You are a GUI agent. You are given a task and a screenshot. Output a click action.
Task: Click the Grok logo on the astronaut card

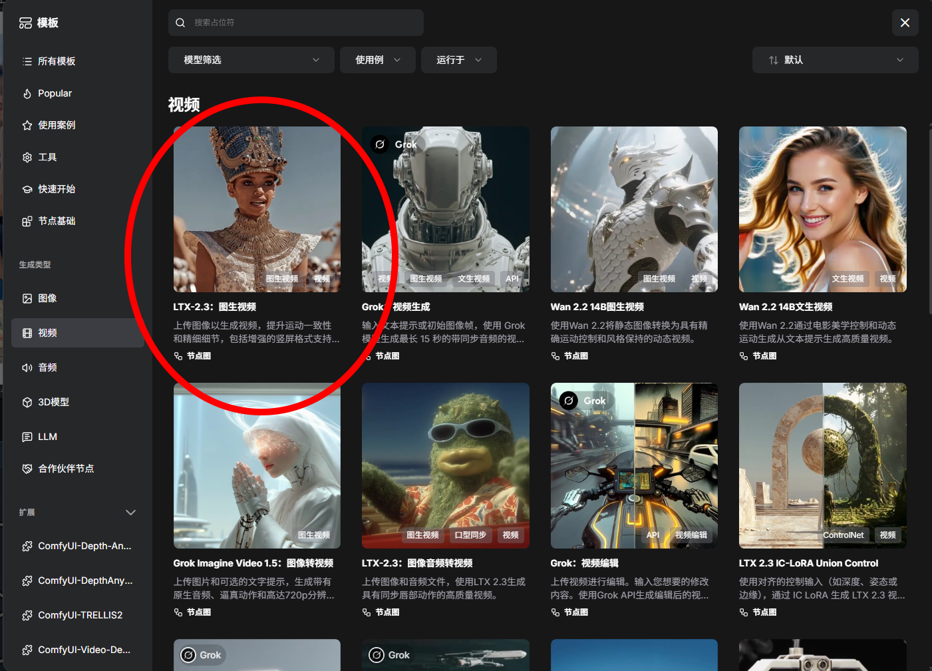click(380, 144)
